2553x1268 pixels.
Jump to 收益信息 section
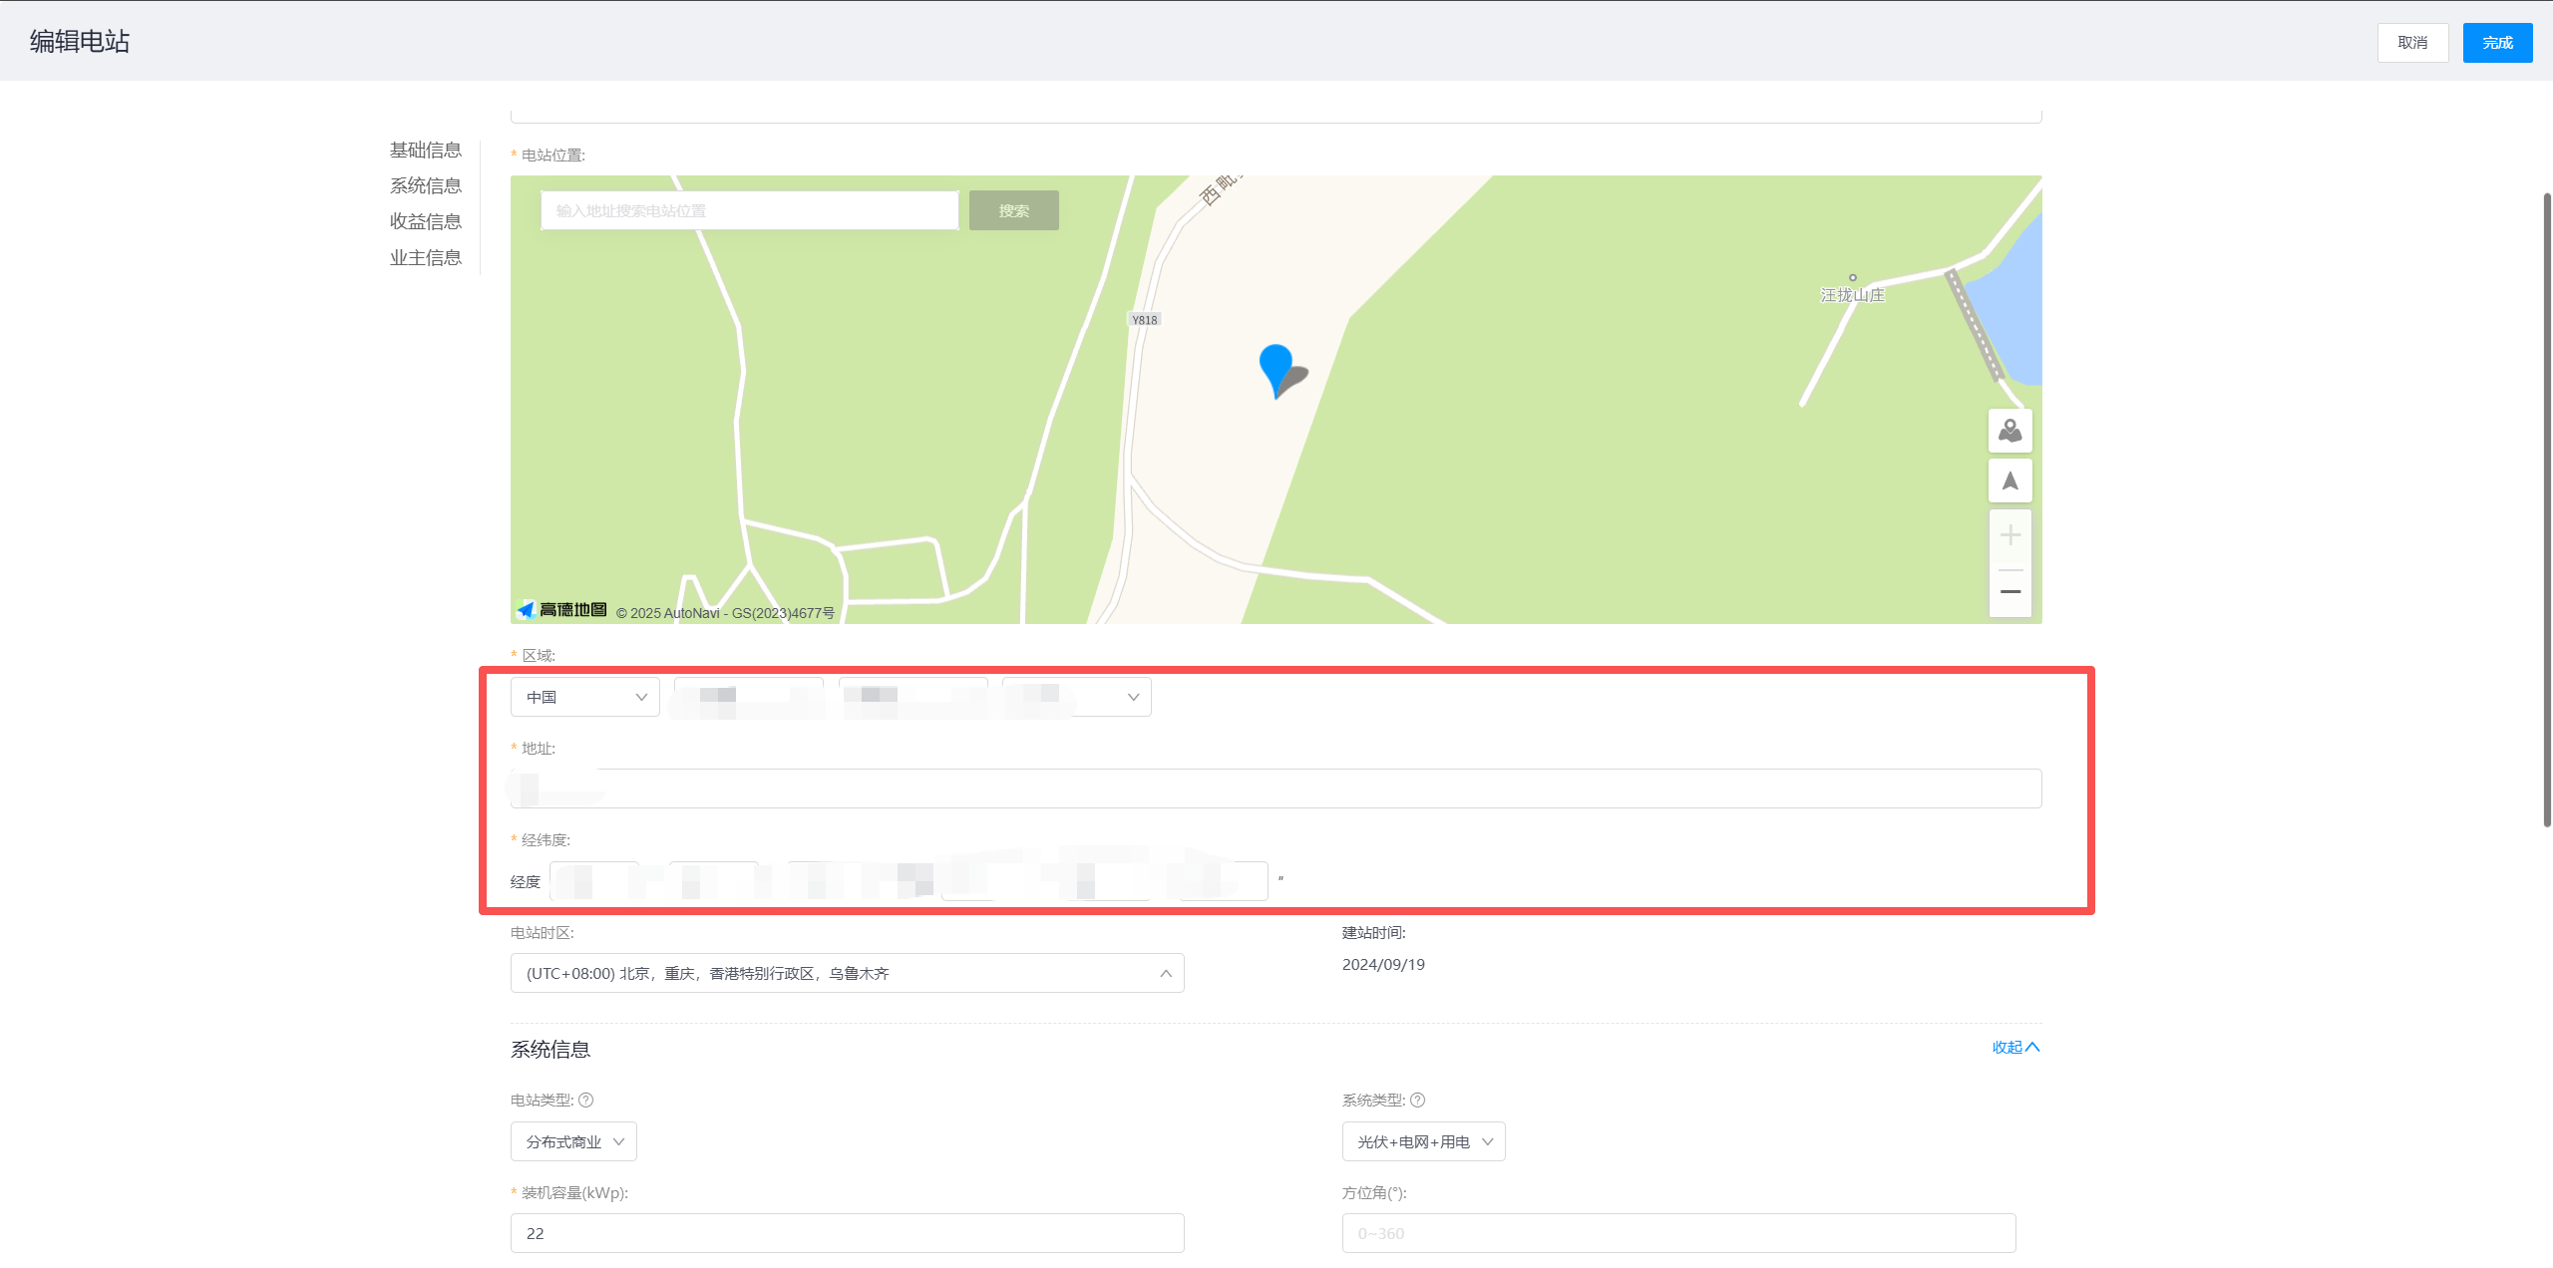click(x=426, y=221)
